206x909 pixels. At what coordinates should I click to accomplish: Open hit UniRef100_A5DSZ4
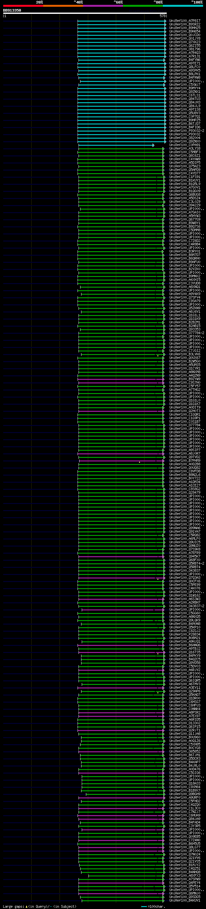pos(185,198)
